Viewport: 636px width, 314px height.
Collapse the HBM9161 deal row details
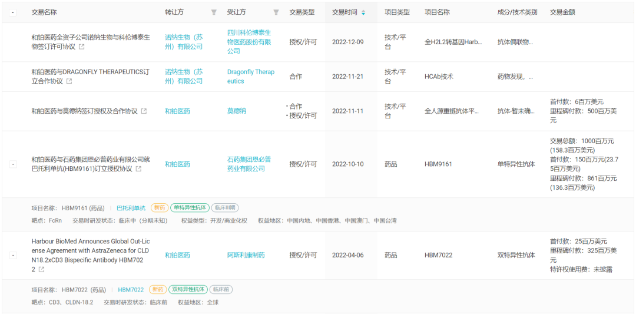point(13,164)
